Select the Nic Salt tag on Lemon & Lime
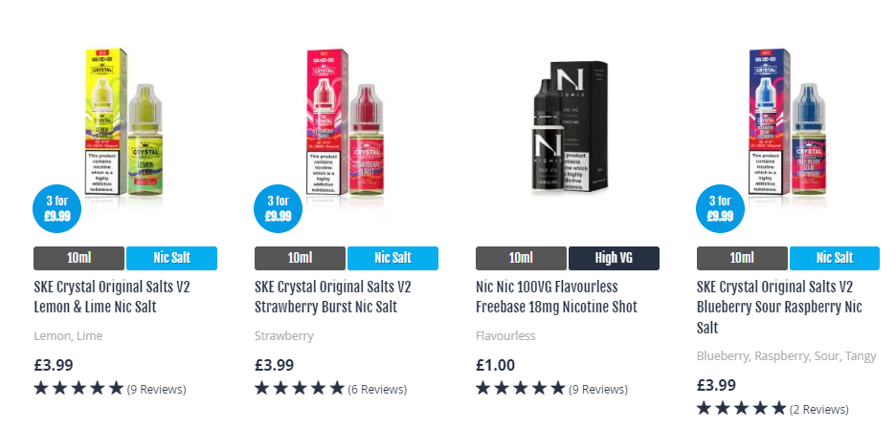This screenshot has height=427, width=896. pyautogui.click(x=171, y=258)
